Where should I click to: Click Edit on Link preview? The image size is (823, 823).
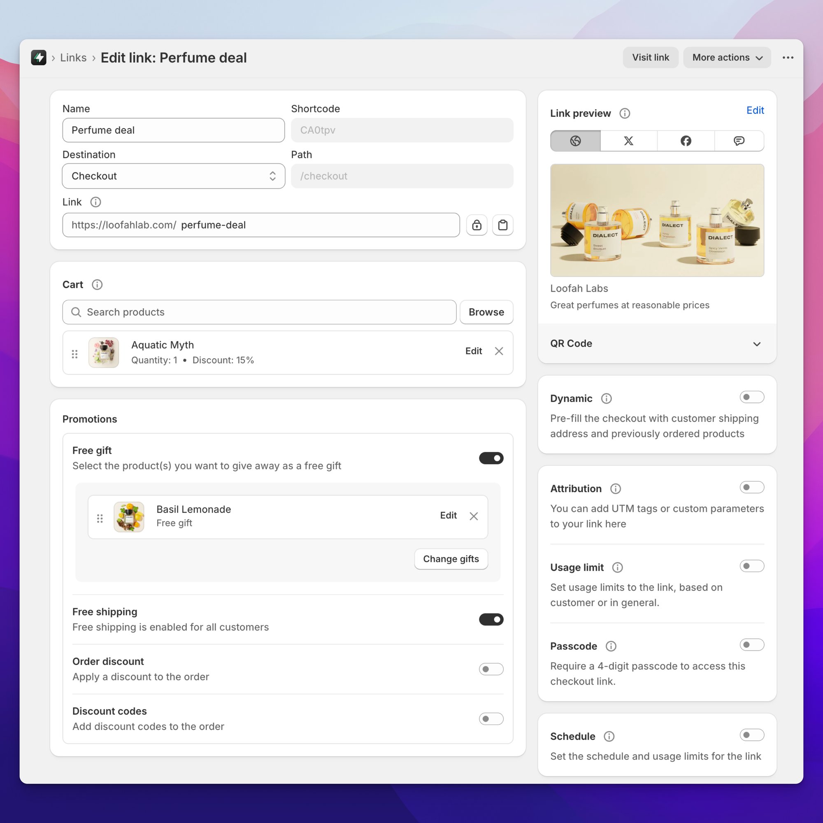pos(755,110)
